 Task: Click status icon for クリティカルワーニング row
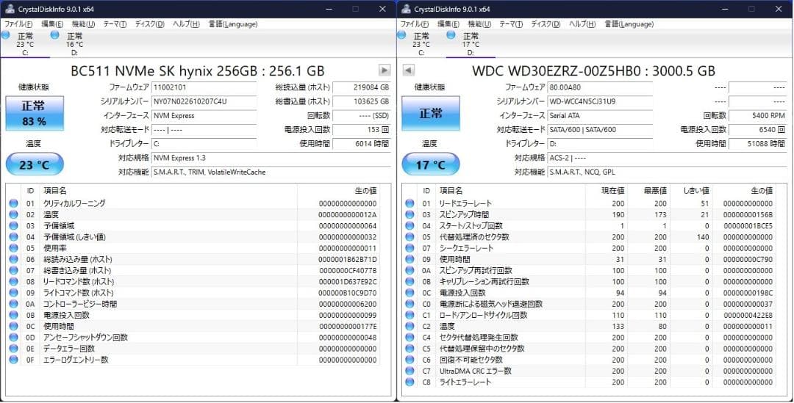(x=13, y=203)
